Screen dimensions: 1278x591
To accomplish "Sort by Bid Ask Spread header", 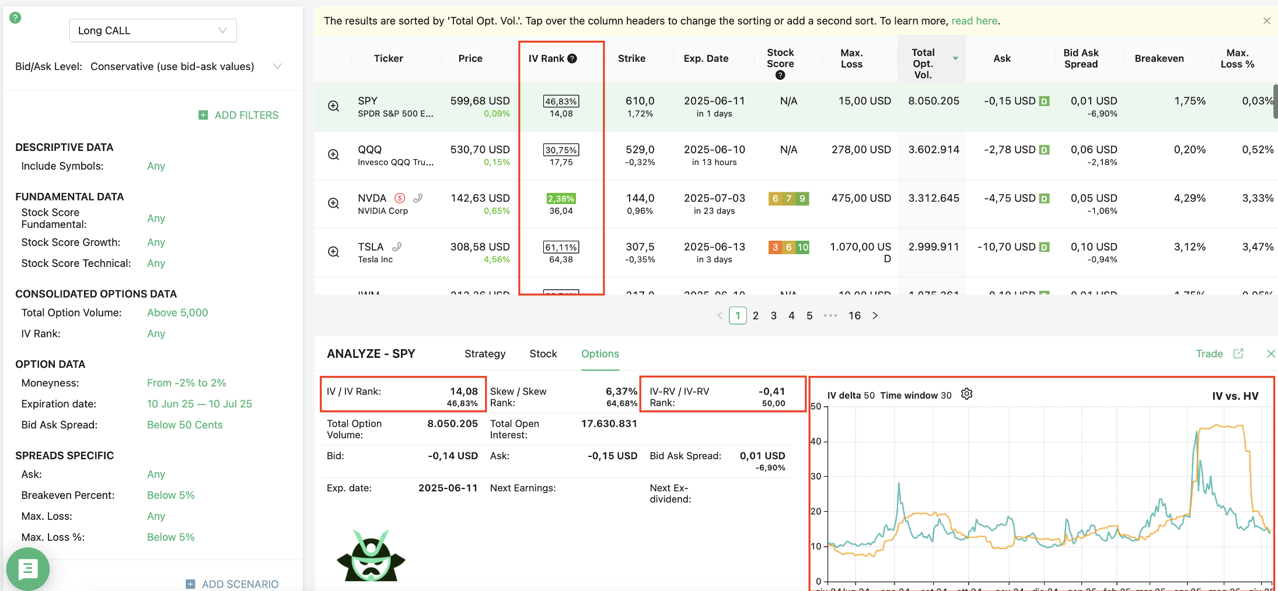I will click(1081, 58).
